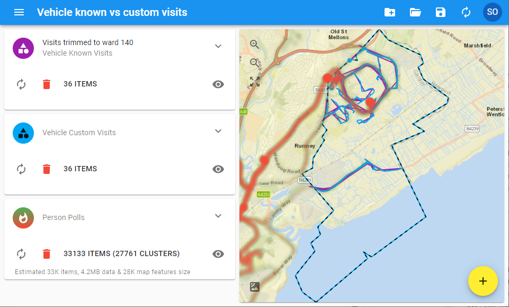The width and height of the screenshot is (509, 307).
Task: Click the fit-to-extent map icon
Action: pyautogui.click(x=255, y=82)
